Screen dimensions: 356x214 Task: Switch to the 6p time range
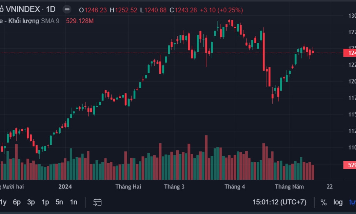(17, 202)
